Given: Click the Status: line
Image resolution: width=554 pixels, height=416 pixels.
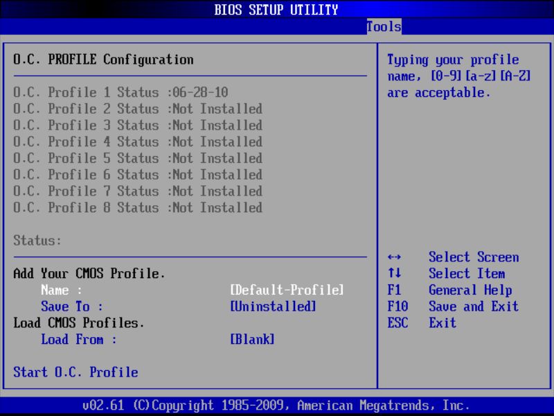Looking at the screenshot, I should click(x=37, y=241).
